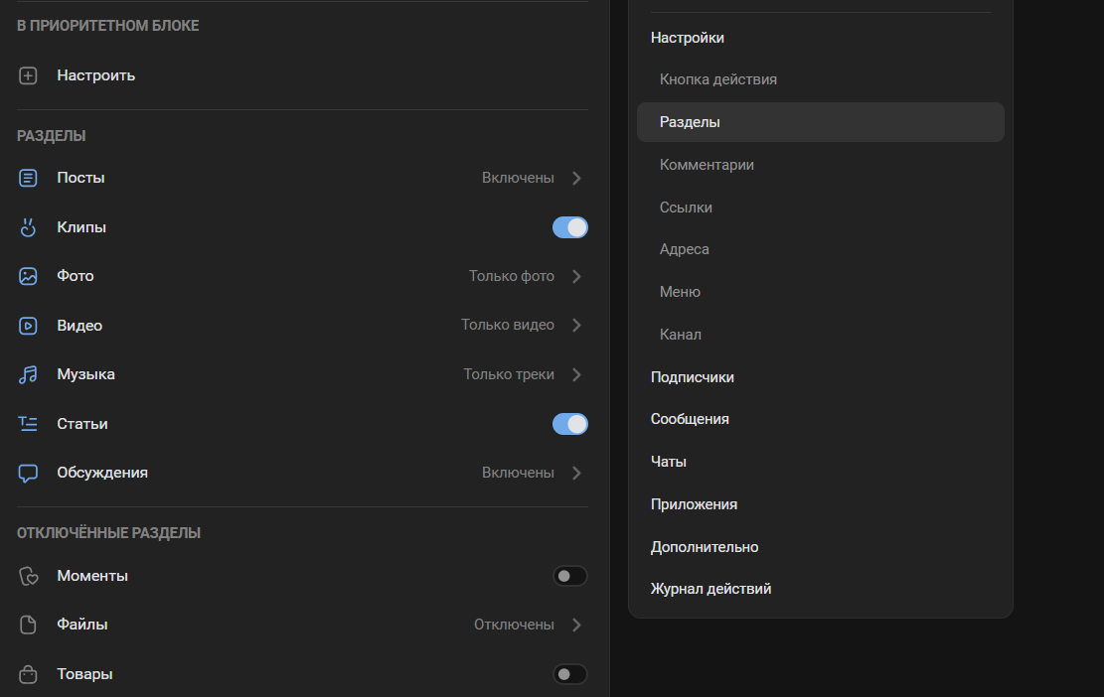
Task: Open Посты chevron arrow
Action: pos(576,178)
